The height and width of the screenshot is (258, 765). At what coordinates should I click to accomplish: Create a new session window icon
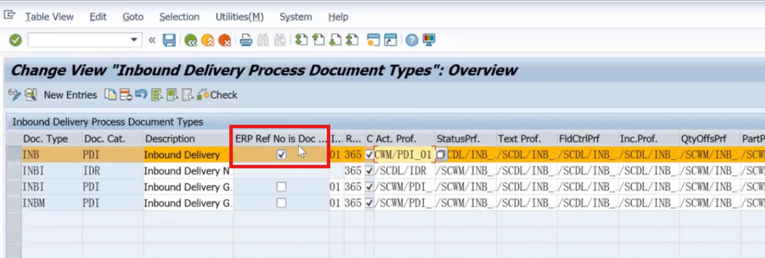point(373,40)
